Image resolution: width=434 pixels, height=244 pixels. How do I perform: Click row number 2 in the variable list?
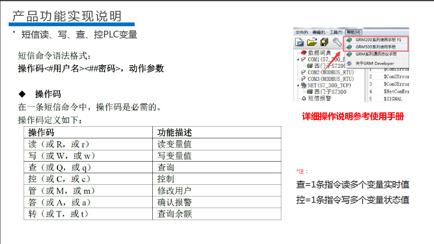370,76
